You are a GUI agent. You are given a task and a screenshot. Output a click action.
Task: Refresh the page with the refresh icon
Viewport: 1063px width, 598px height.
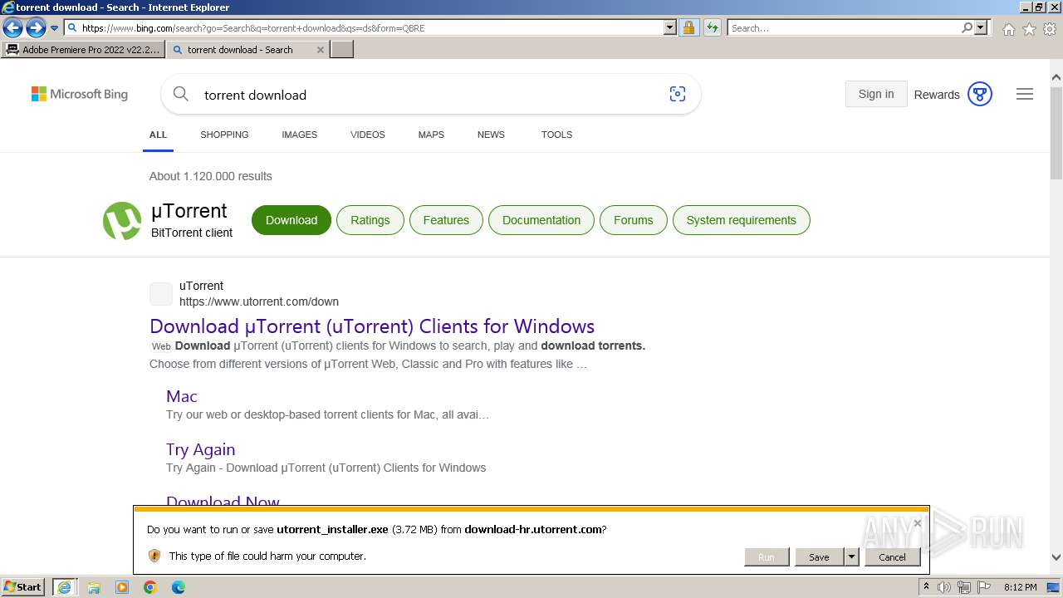pyautogui.click(x=713, y=27)
